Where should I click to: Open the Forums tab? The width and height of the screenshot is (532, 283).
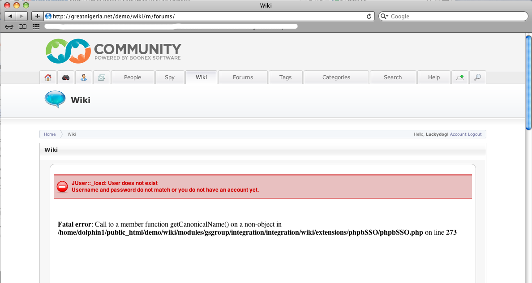point(243,77)
